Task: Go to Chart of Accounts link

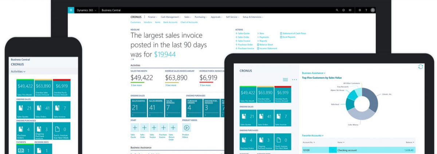Action: point(189,22)
